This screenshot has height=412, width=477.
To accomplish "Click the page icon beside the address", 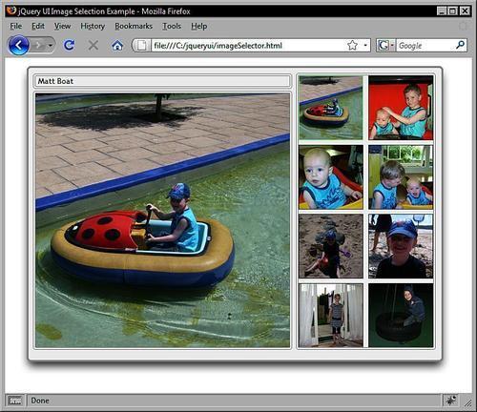I will coord(142,46).
